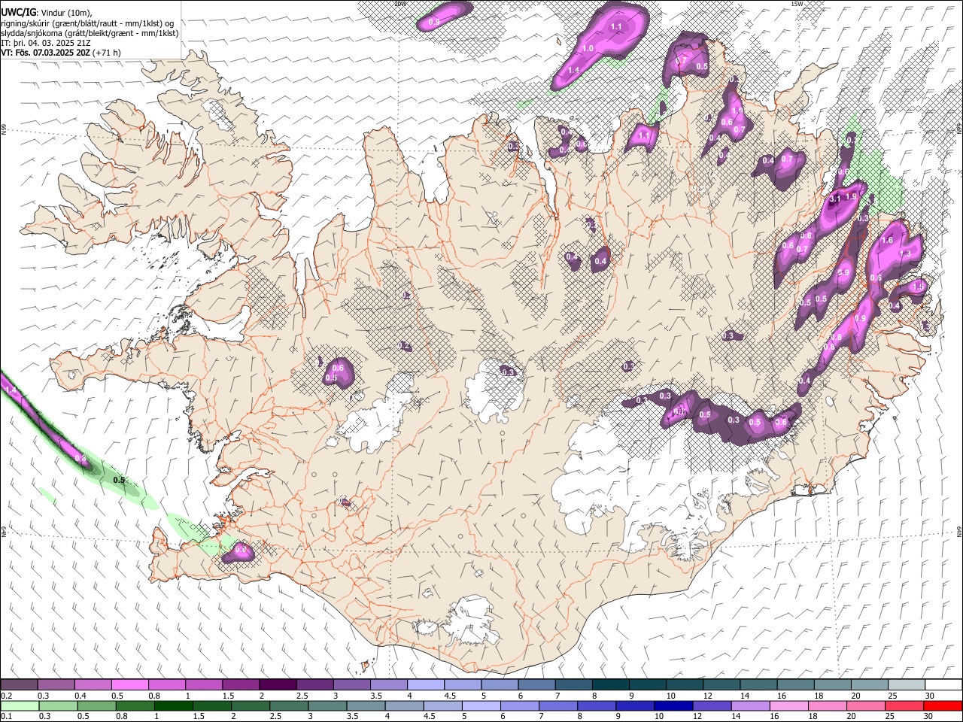
Task: Click the 'IT: þri. 04. 03. 2025 21Z' line
Action: coord(45,43)
